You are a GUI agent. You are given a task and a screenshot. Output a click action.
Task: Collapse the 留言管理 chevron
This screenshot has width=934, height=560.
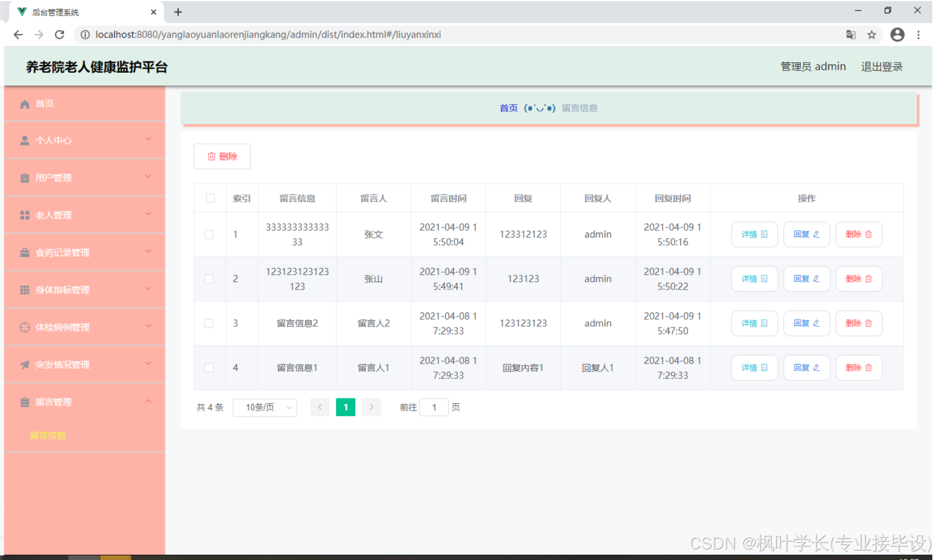148,401
